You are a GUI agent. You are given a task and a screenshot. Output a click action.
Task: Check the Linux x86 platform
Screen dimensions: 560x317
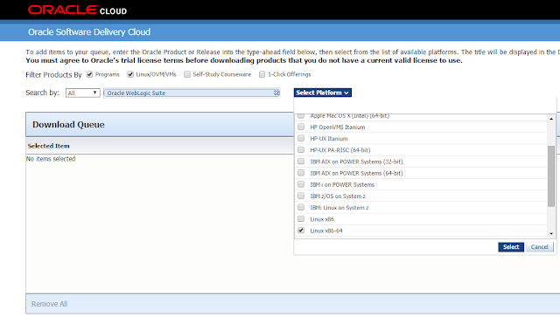pos(301,218)
